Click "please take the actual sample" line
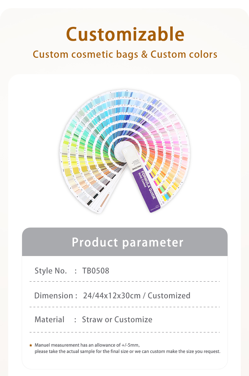The image size is (249, 376). 127,351
